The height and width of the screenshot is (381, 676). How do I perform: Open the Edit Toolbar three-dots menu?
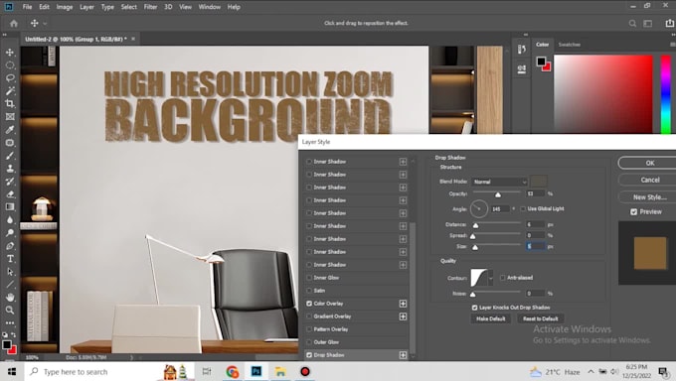(x=10, y=322)
